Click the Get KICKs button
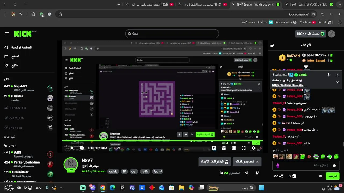Image resolution: width=344 pixels, height=193 pixels. point(310,34)
